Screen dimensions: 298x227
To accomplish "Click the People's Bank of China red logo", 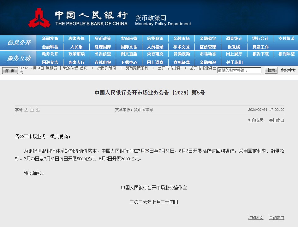I will click(39, 18).
